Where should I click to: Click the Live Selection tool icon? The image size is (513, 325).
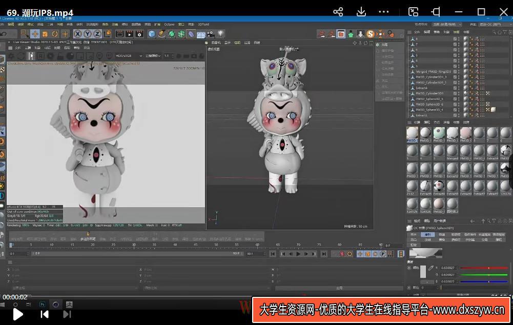[24, 34]
